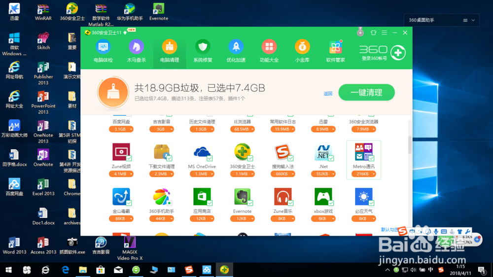Uncheck the 下载文件清理 checkbox
Image resolution: width=493 pixels, height=277 pixels.
169,158
